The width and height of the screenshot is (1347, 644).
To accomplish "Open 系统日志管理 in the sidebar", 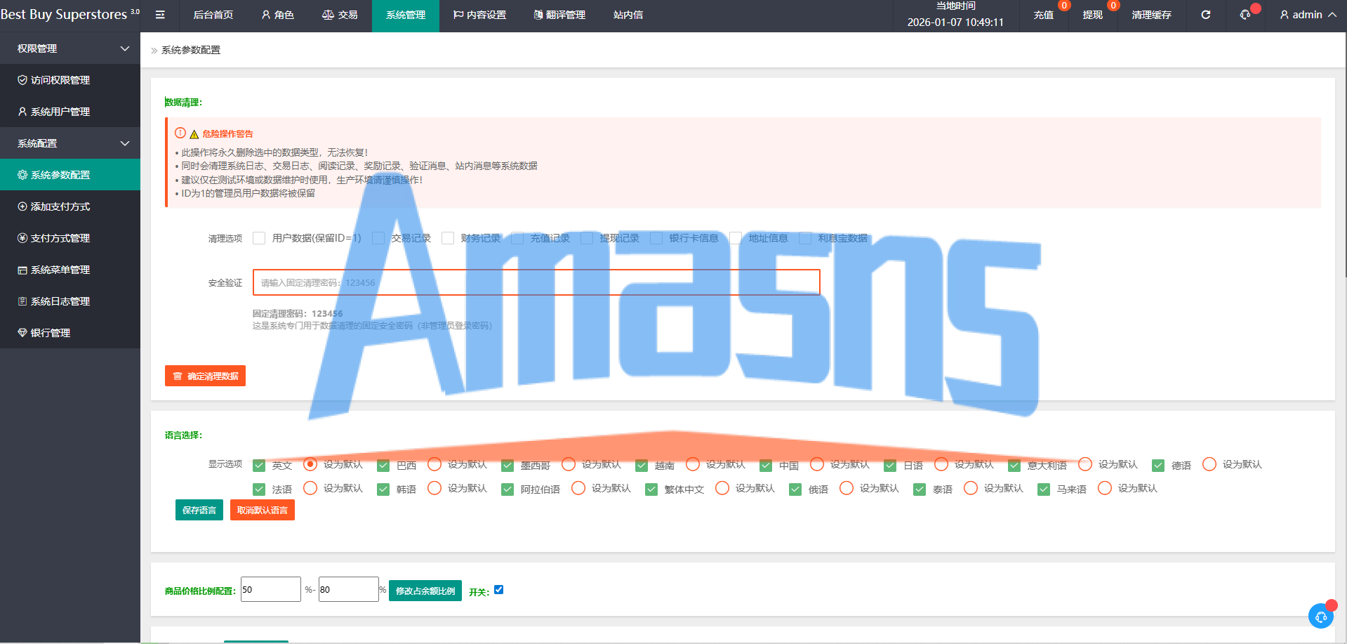I will coord(70,301).
